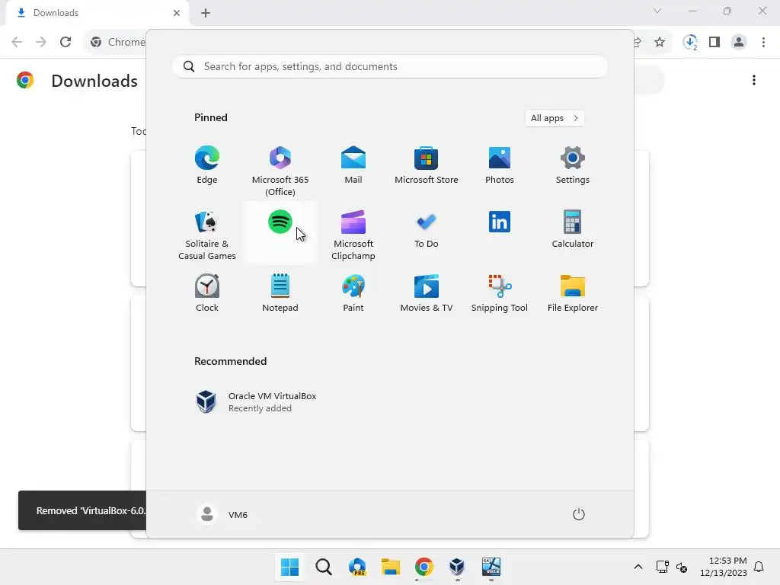Open the notification bell
Image resolution: width=780 pixels, height=585 pixels.
click(x=759, y=567)
